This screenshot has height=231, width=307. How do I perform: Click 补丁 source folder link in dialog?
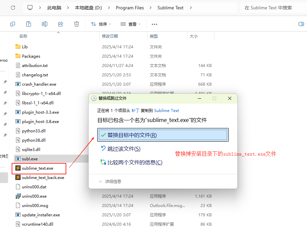[x=136, y=111]
